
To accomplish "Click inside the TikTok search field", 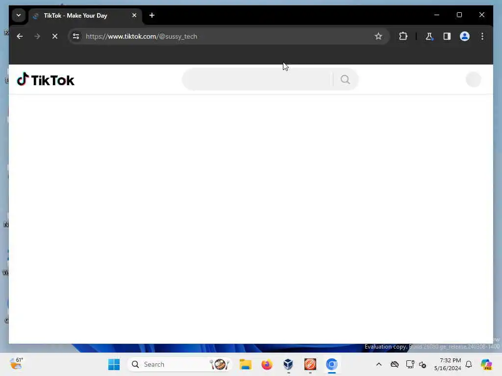I will (x=257, y=79).
